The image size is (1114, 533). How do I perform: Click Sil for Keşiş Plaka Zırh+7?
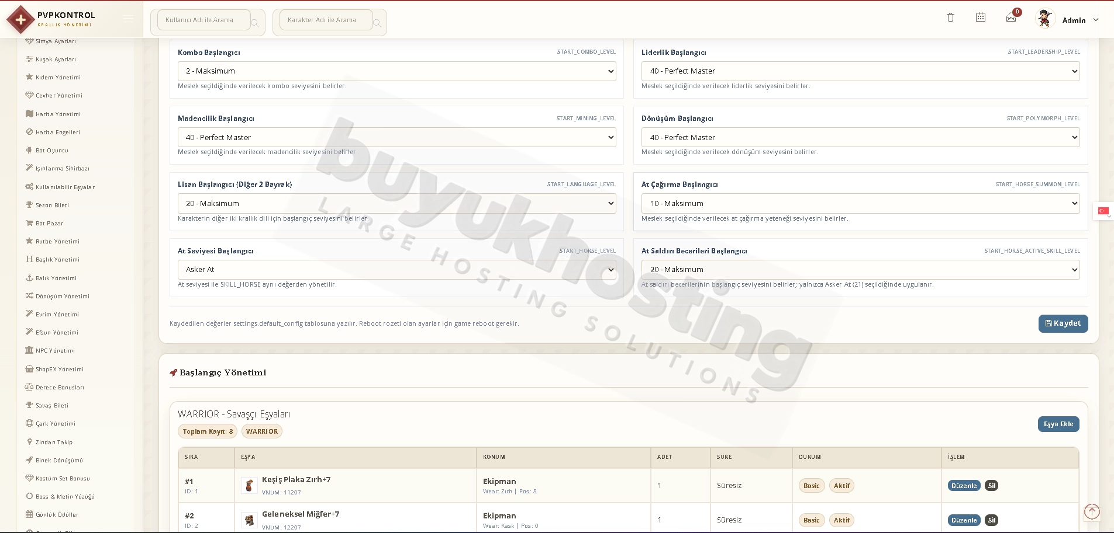(991, 486)
